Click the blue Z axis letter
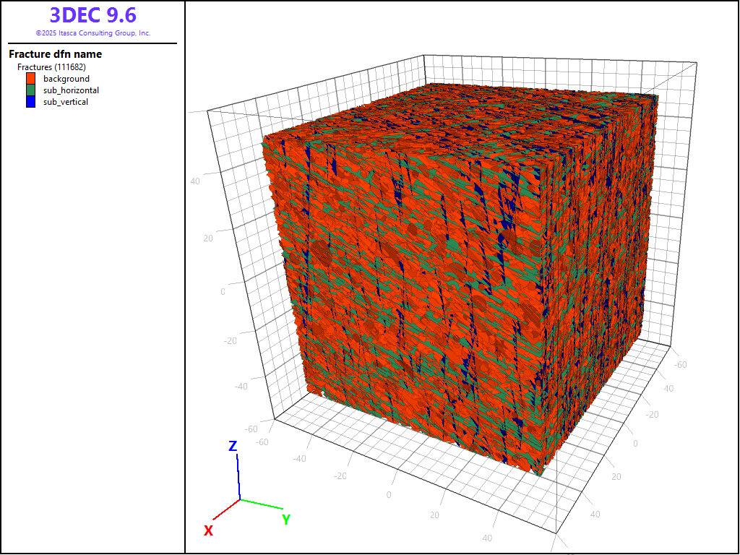740x555 pixels. pyautogui.click(x=233, y=447)
